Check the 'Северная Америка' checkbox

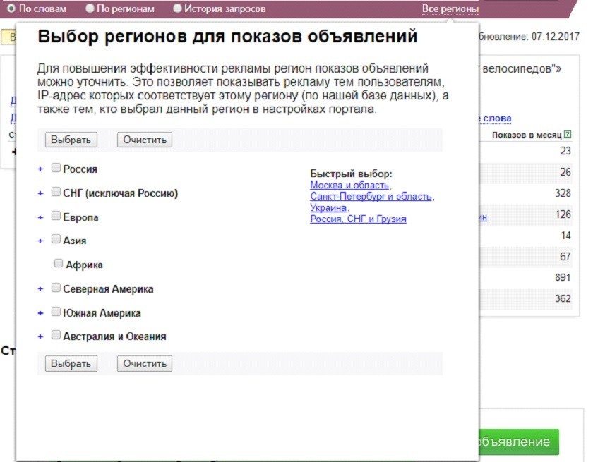click(x=56, y=288)
